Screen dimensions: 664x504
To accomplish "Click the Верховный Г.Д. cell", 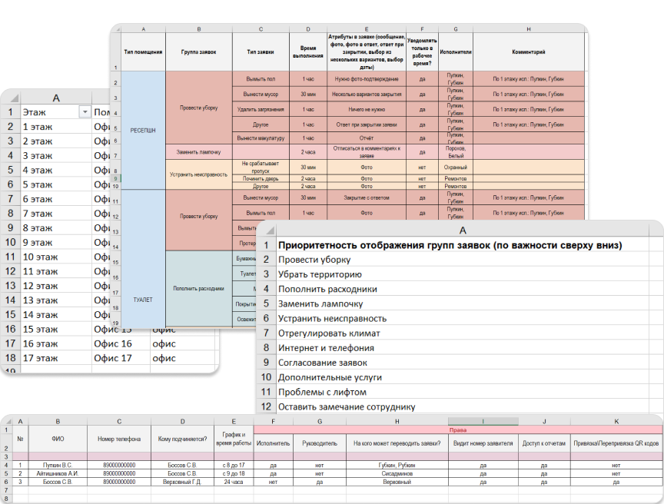I will (x=181, y=482).
